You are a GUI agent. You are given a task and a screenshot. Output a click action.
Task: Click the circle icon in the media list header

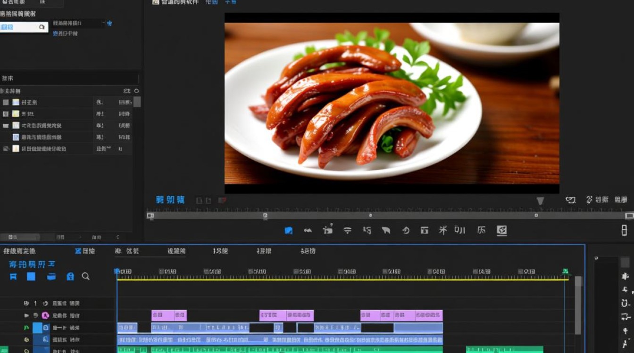[137, 91]
